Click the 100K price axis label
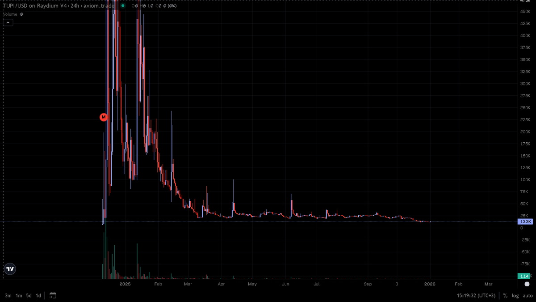The height and width of the screenshot is (302, 536). coord(524,180)
